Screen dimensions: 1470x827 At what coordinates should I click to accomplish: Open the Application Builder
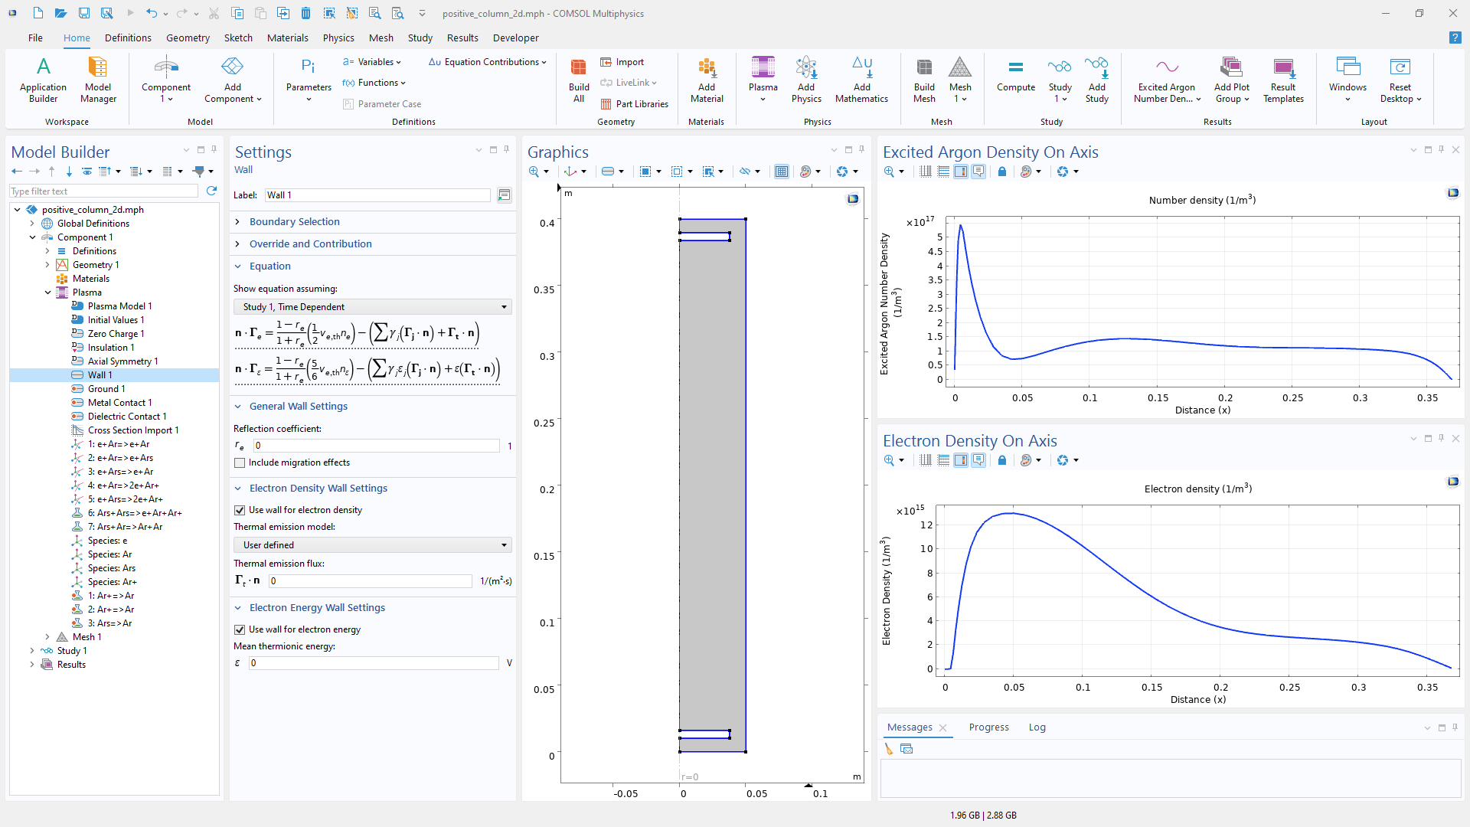click(x=44, y=79)
